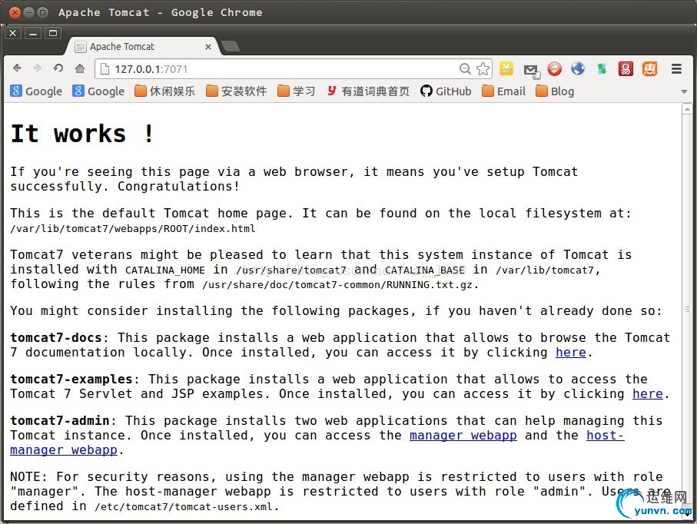Click the CATALINA_BASE text
Viewport: 697px width, 524px height.
(x=425, y=270)
